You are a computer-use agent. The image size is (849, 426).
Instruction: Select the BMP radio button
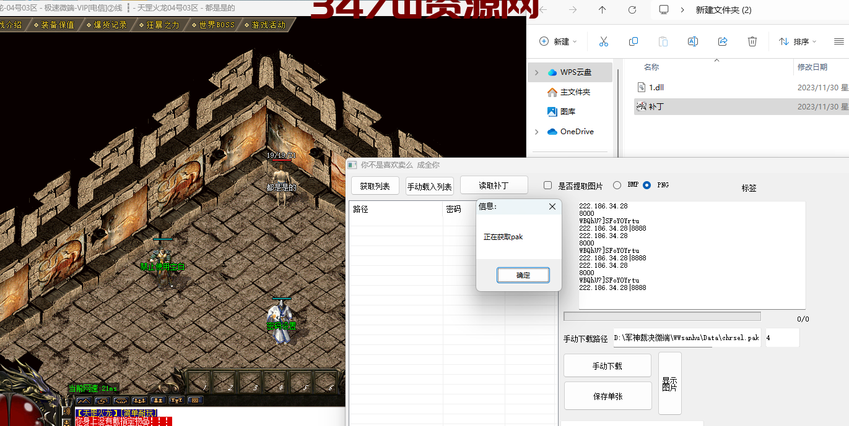point(617,185)
